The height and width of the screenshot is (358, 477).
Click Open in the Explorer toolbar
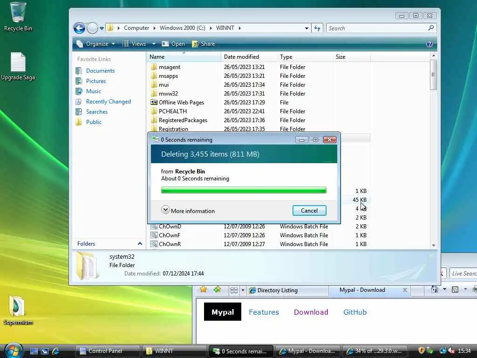pyautogui.click(x=173, y=44)
